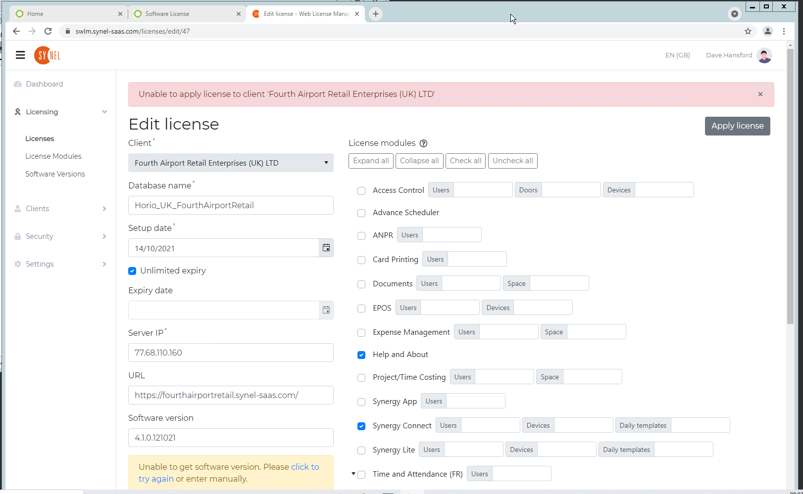
Task: Click the 'click to try again' link
Action: (229, 473)
